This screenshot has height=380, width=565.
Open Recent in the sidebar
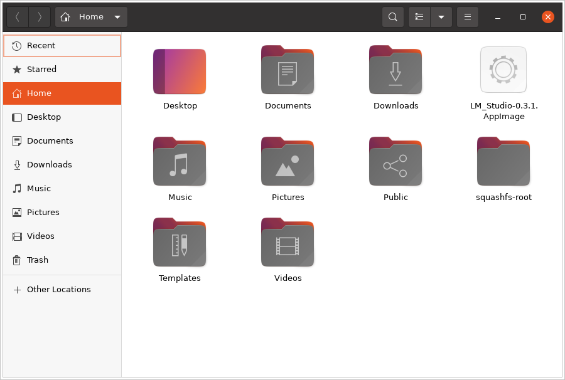pos(62,46)
